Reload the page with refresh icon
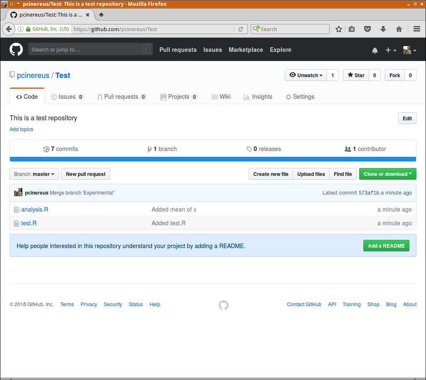This screenshot has width=426, height=380. click(240, 29)
